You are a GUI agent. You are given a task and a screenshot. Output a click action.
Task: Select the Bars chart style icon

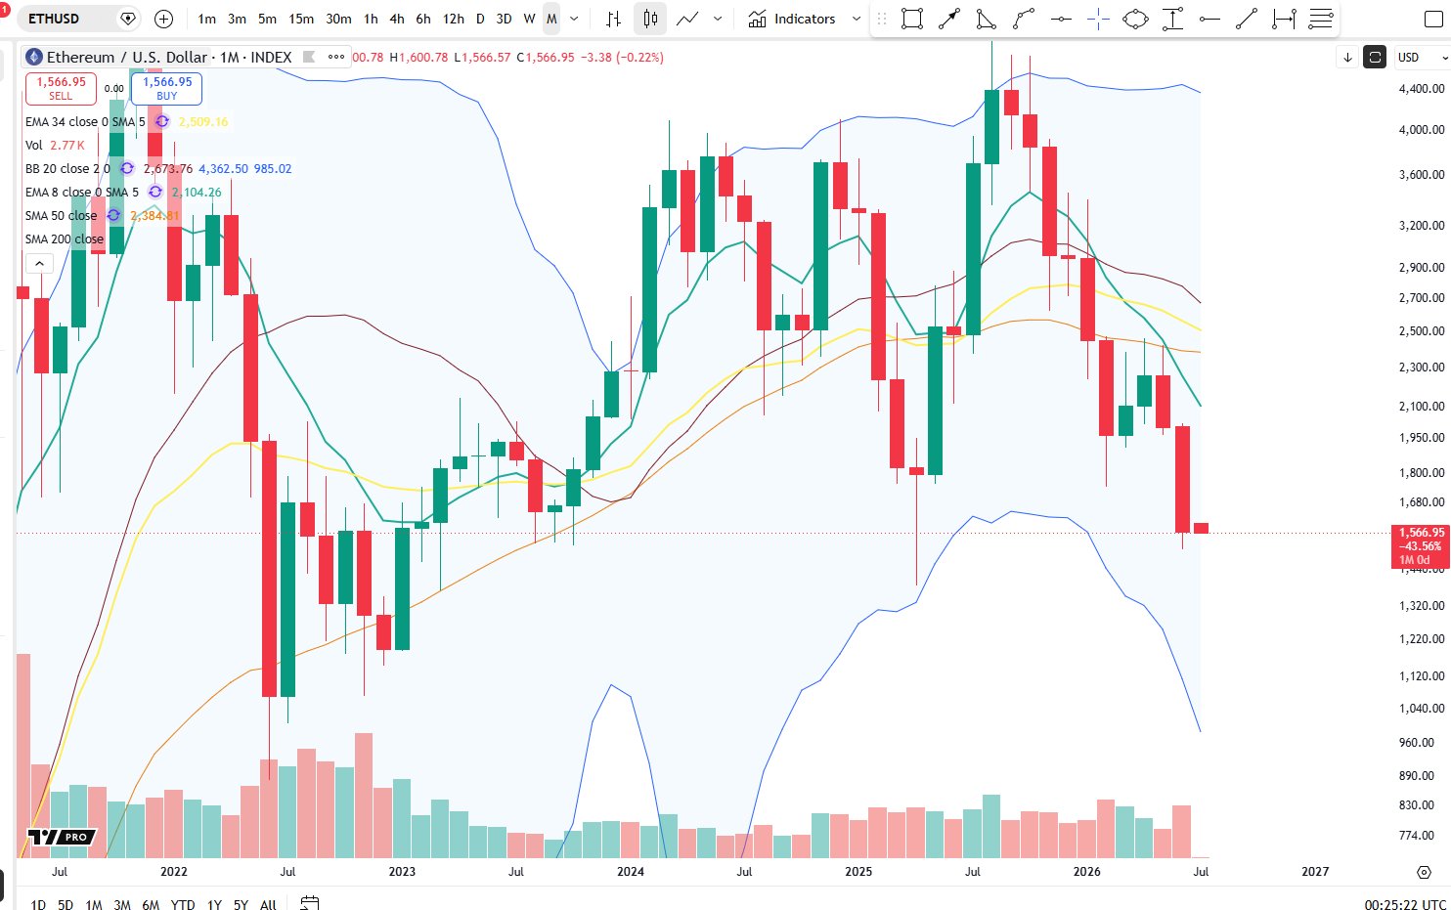[613, 19]
